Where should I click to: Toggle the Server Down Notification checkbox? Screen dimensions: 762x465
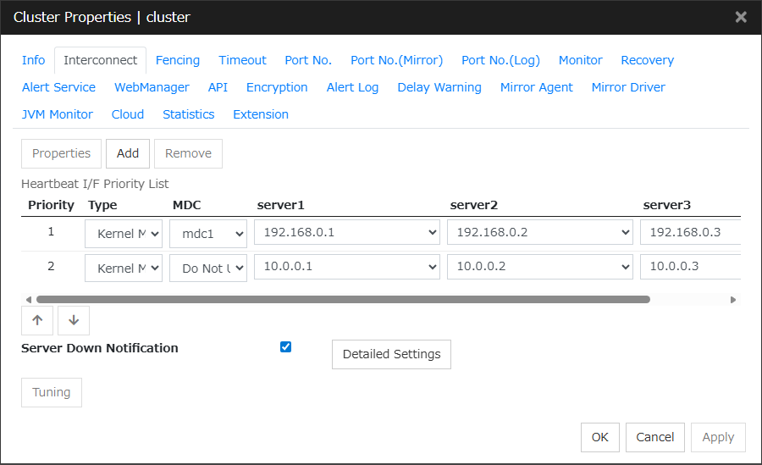(285, 346)
